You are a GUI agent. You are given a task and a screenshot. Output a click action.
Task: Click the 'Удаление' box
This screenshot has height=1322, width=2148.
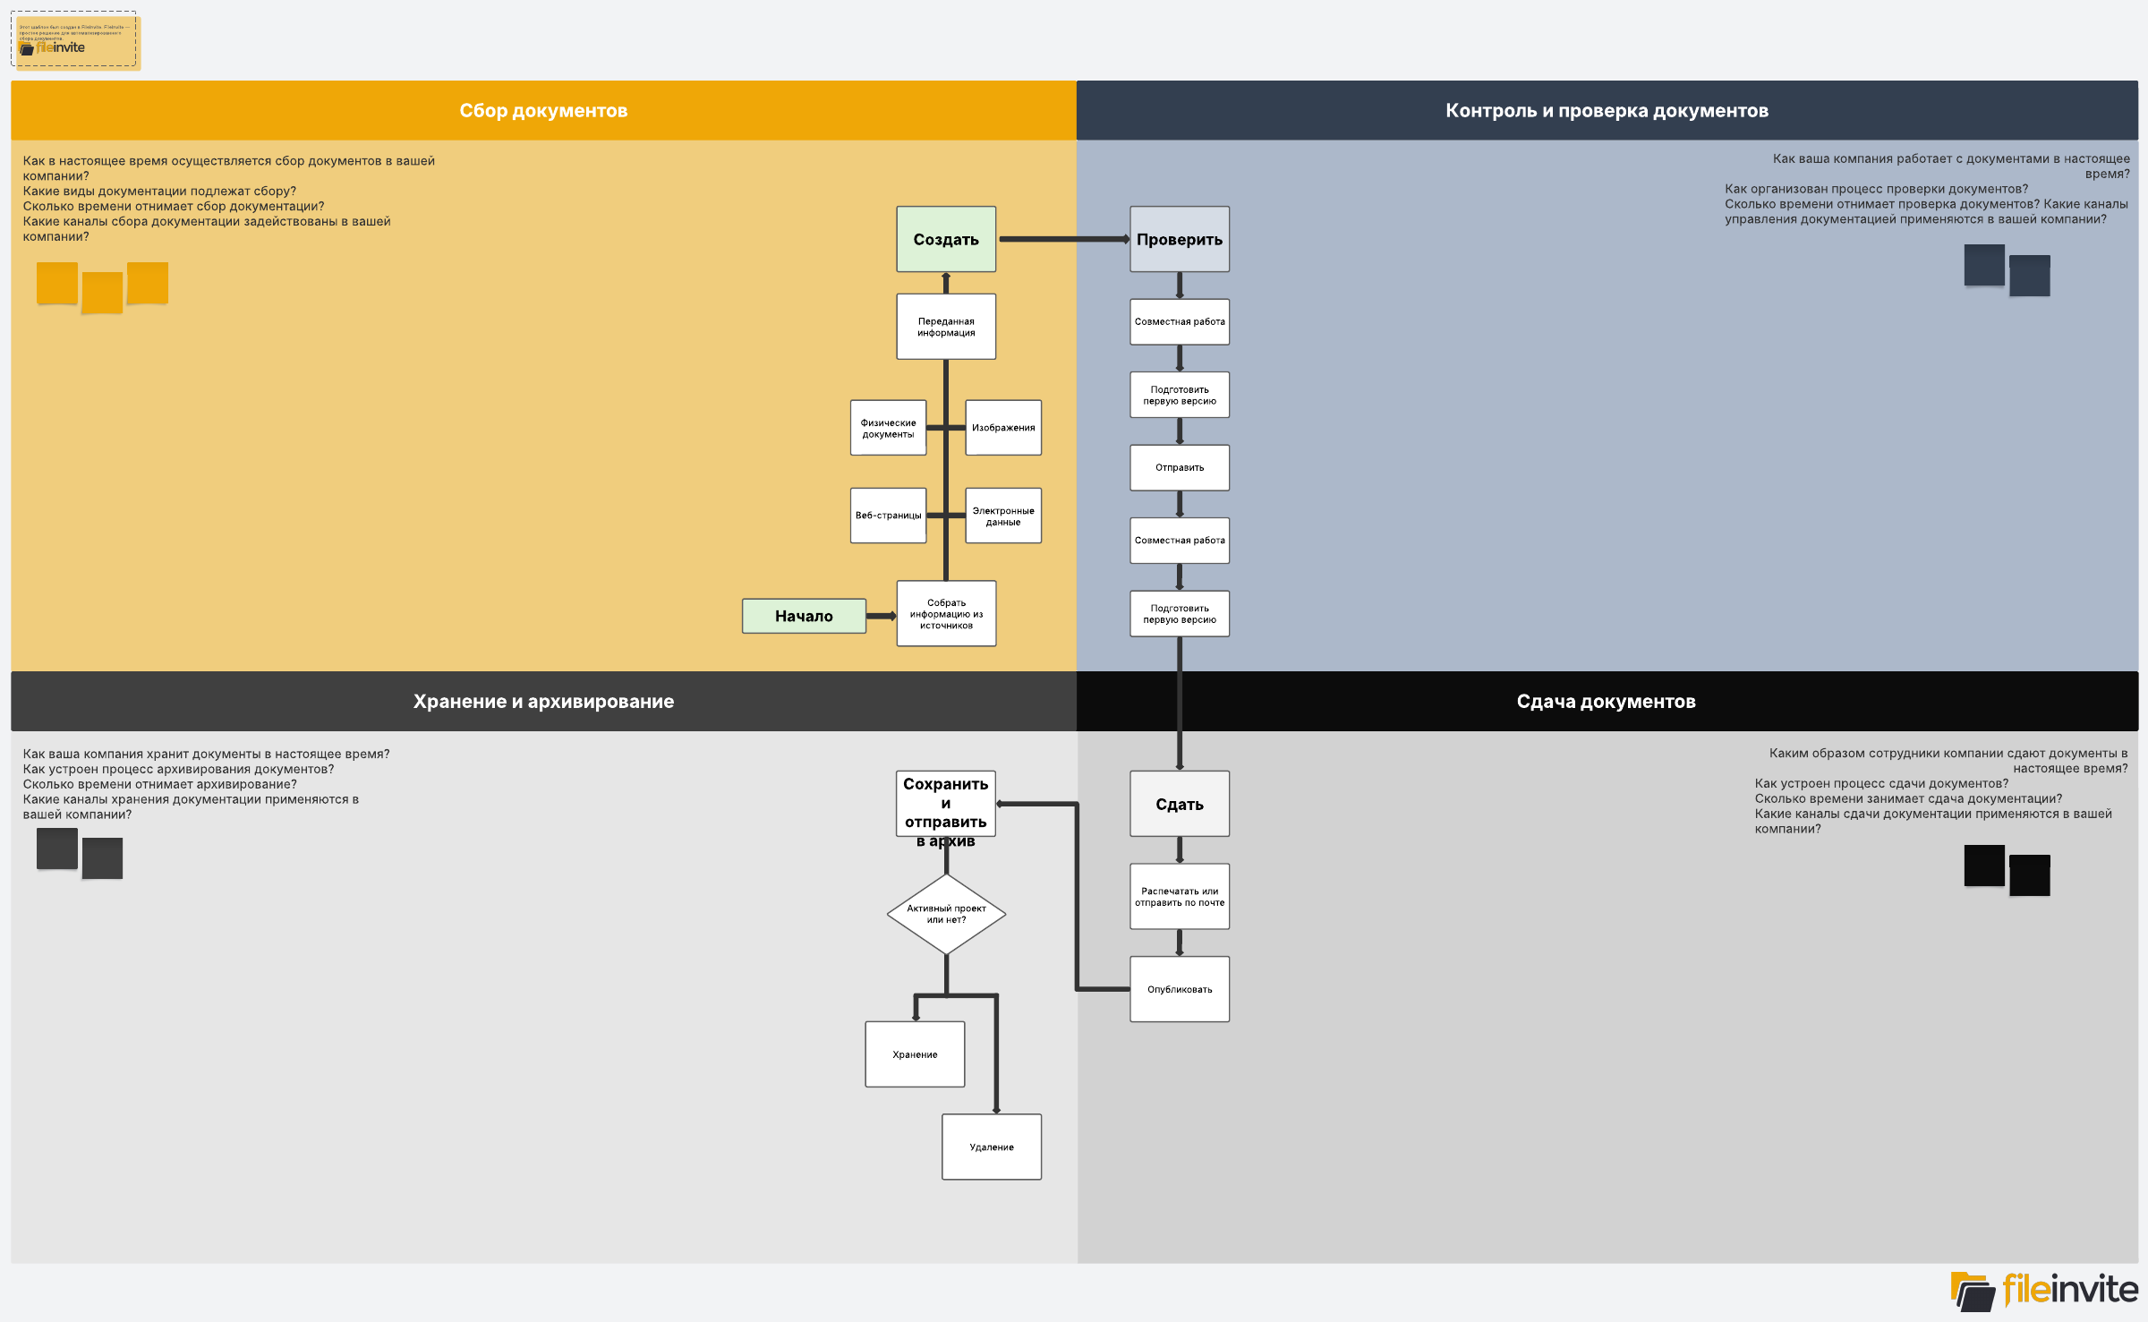point(991,1147)
